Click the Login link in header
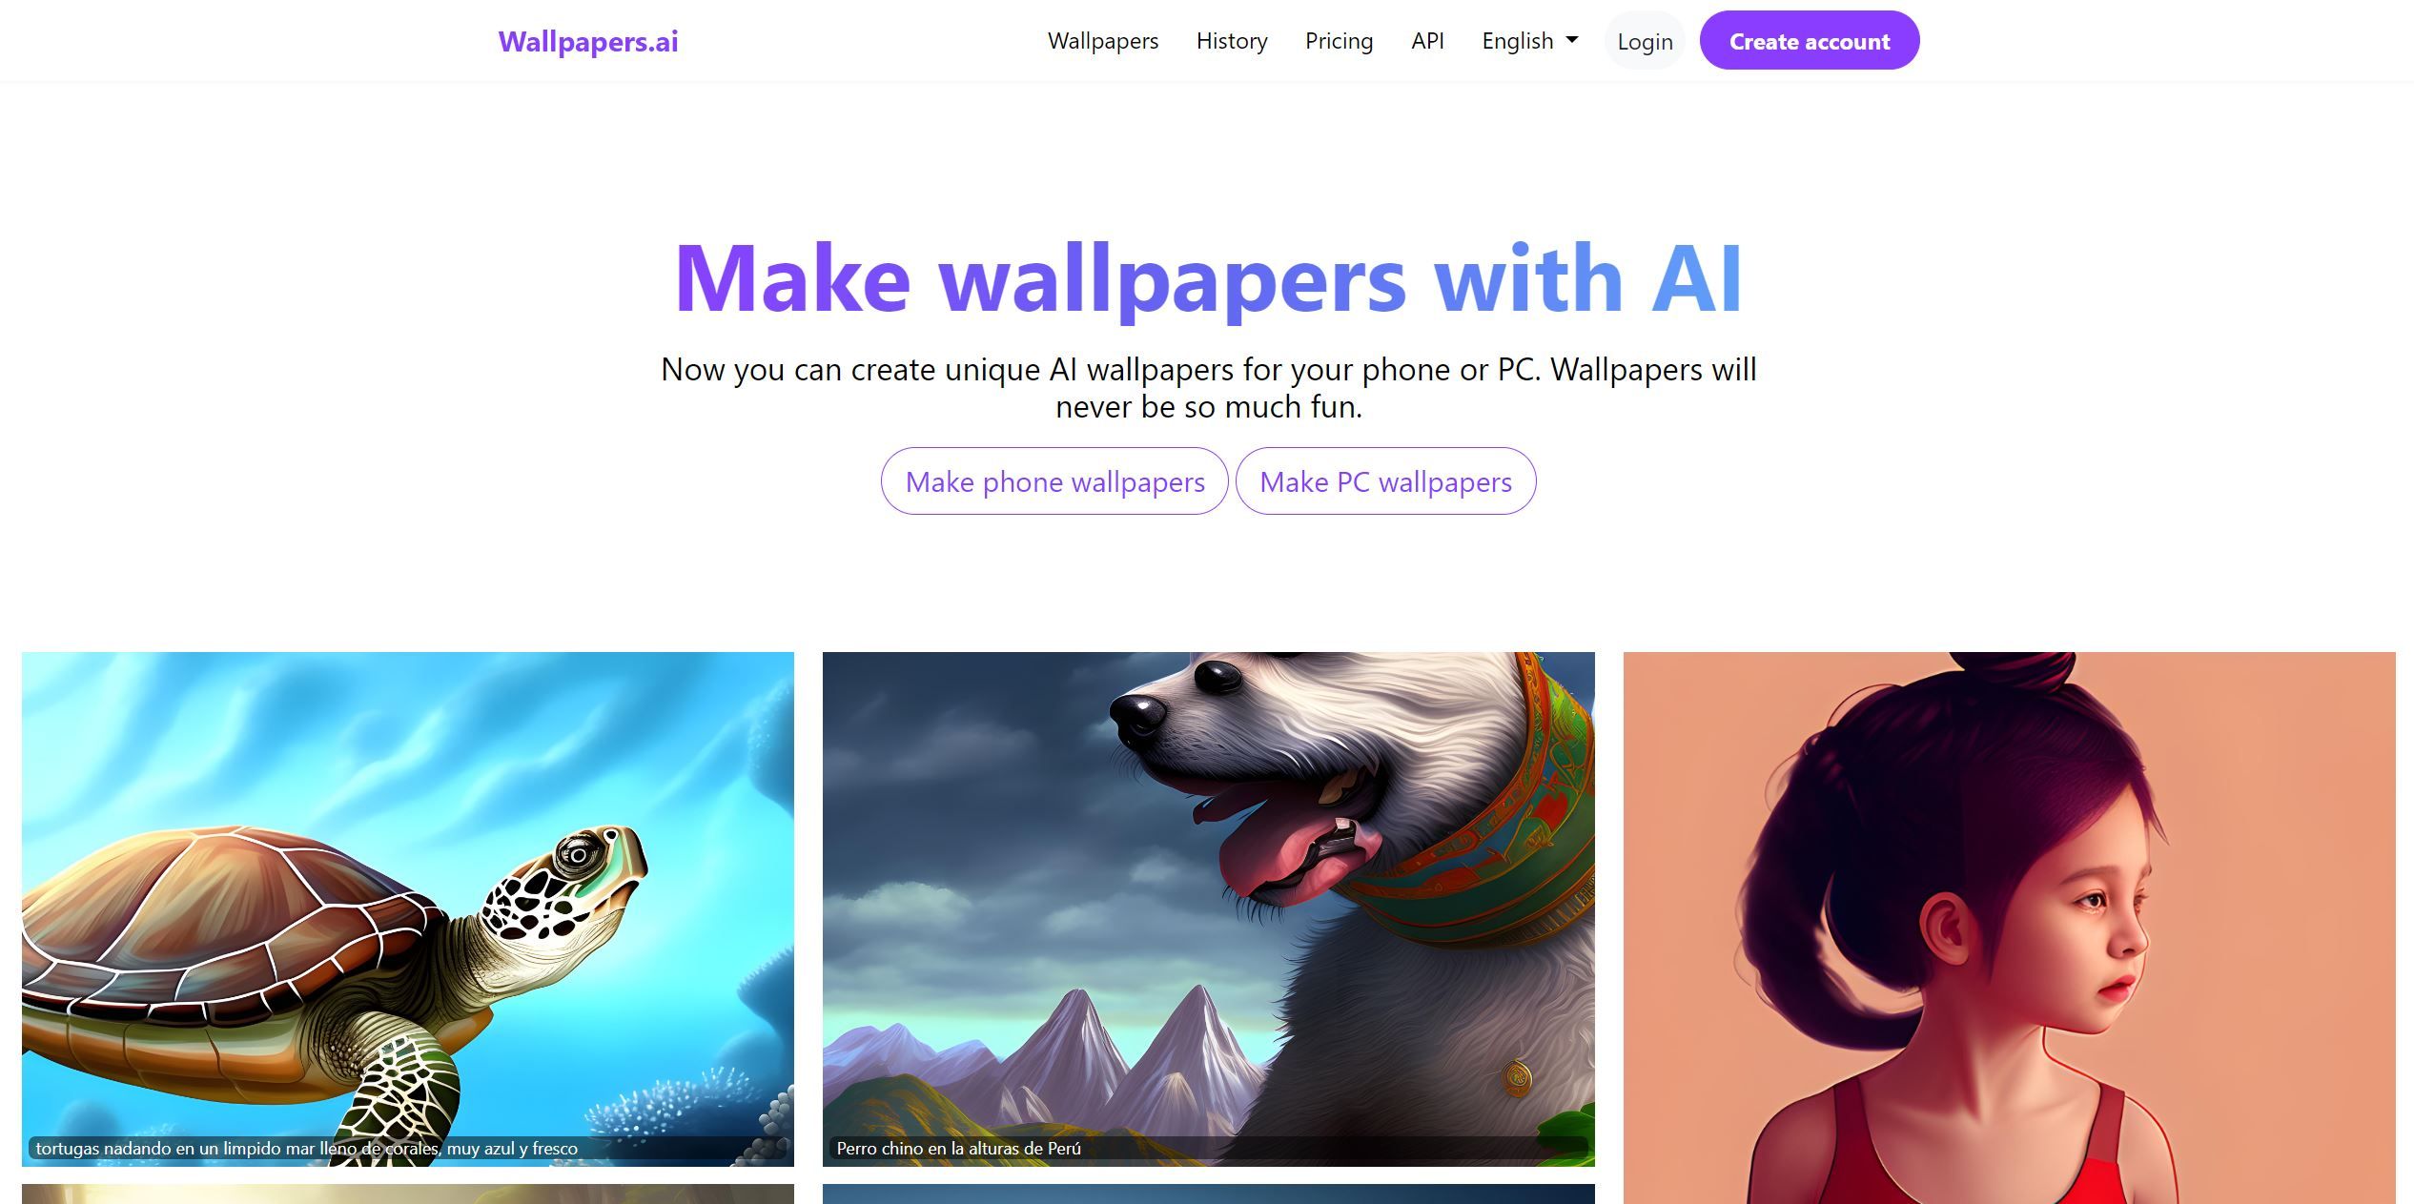Image resolution: width=2414 pixels, height=1204 pixels. pos(1645,40)
